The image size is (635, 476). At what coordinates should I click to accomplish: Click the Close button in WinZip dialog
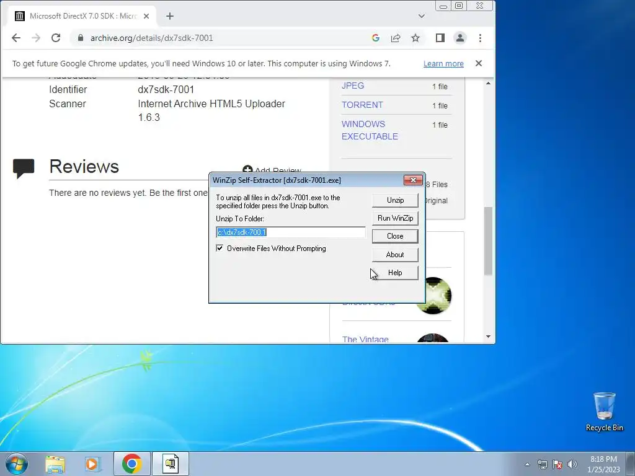pos(395,236)
